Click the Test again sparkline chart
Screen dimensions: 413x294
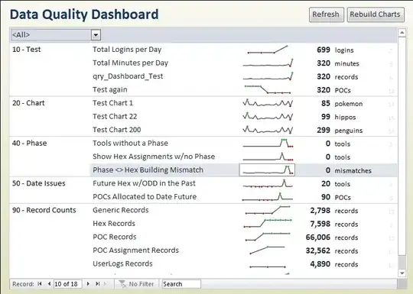point(268,89)
